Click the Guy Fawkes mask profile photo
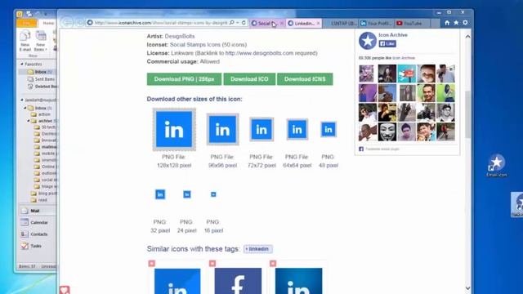 pos(387,131)
